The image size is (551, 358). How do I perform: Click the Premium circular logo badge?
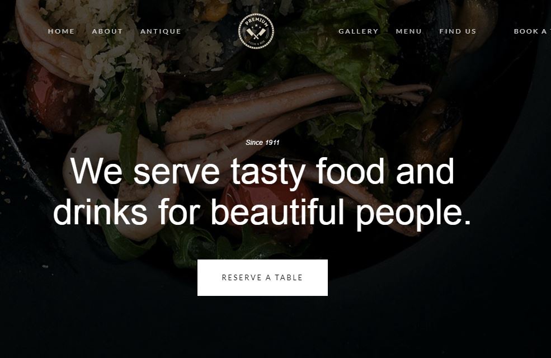(x=256, y=31)
